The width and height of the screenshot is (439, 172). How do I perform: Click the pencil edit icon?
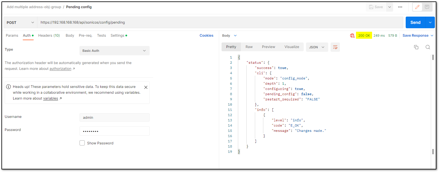point(417,7)
